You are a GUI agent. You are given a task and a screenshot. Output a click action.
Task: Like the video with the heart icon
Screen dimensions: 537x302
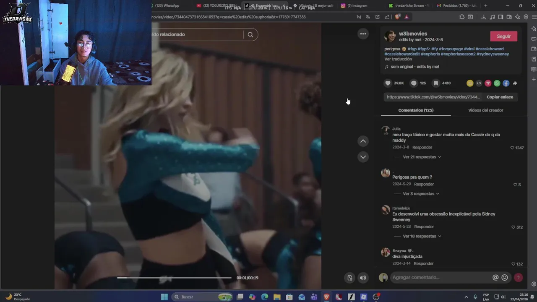pyautogui.click(x=388, y=83)
